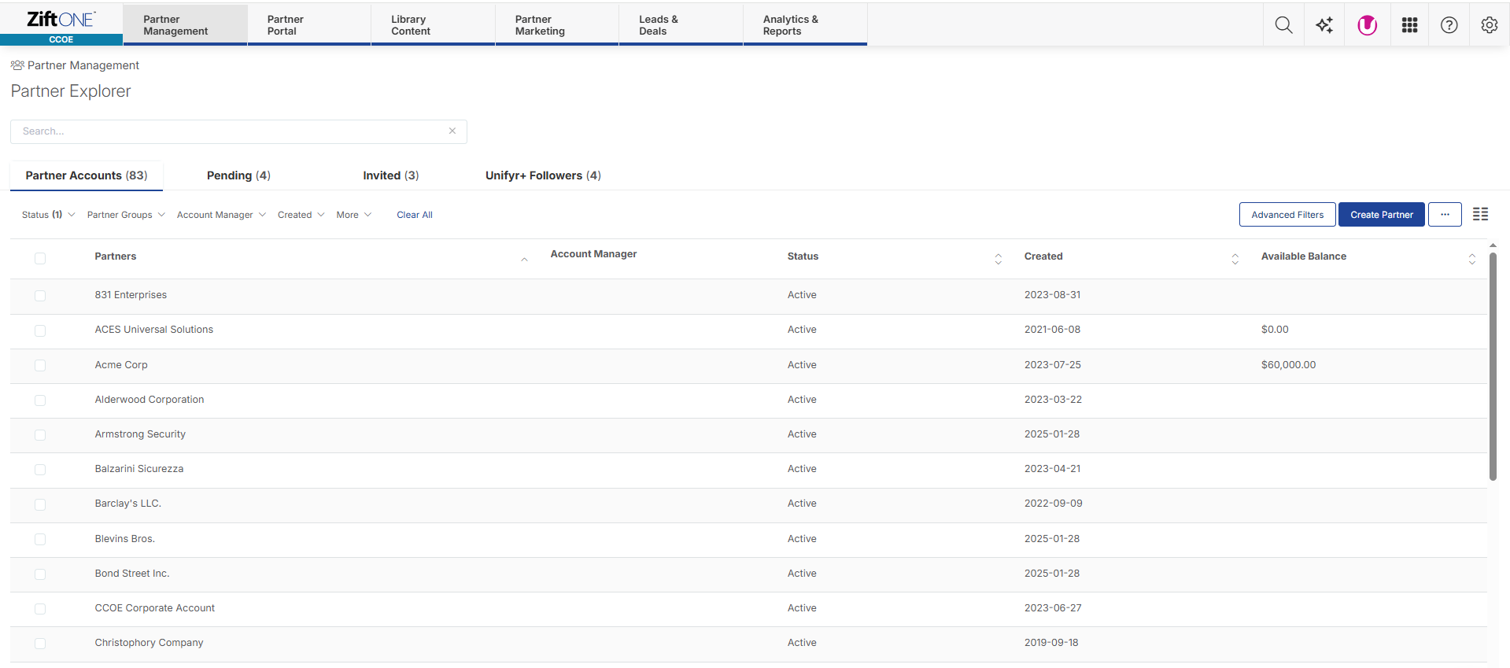Select the checkbox for Acme Corp
Screen dimensions: 1510x668
coord(40,365)
